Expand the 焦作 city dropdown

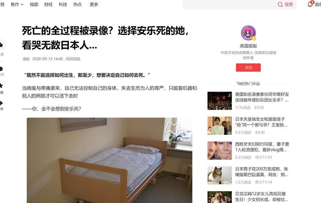17,4
